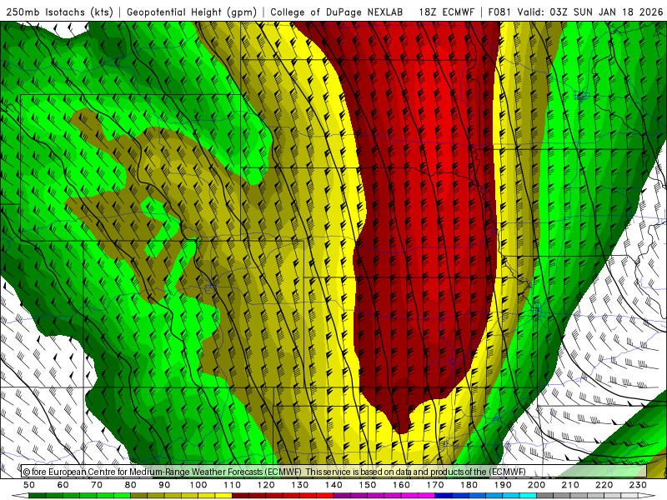Click the 'F081' forecast hour label
The image size is (667, 500).
[x=499, y=12]
